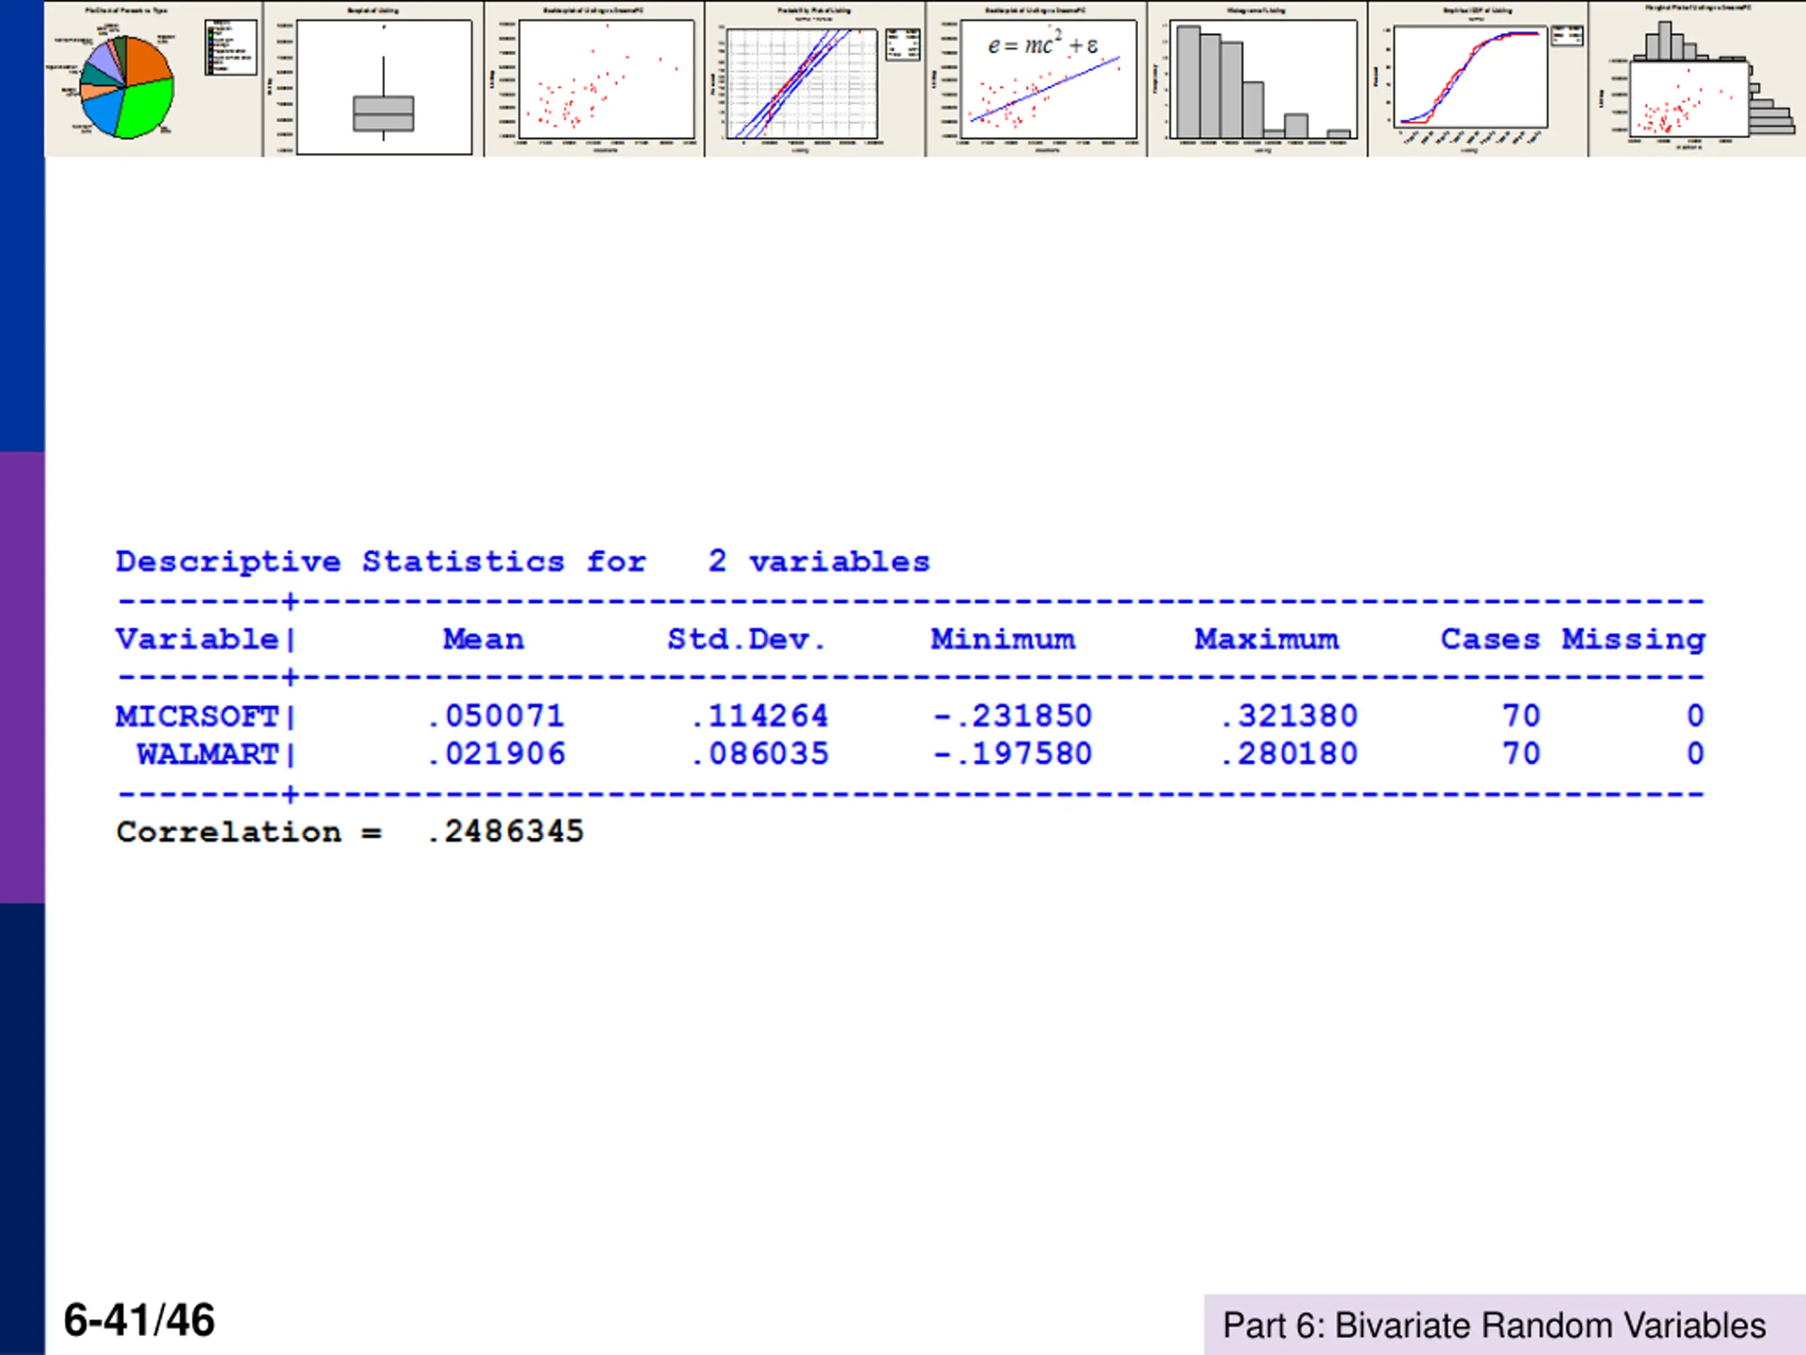Select the gray histogram thumbnail
1806x1355 pixels.
1258,79
